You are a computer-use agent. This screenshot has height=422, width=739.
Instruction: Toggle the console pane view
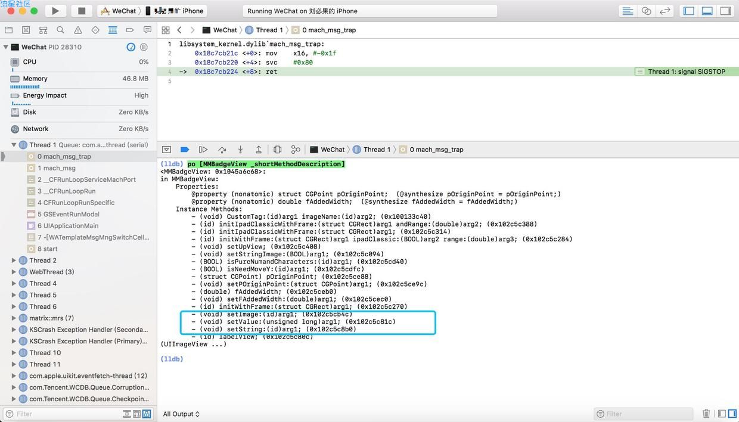coord(731,414)
